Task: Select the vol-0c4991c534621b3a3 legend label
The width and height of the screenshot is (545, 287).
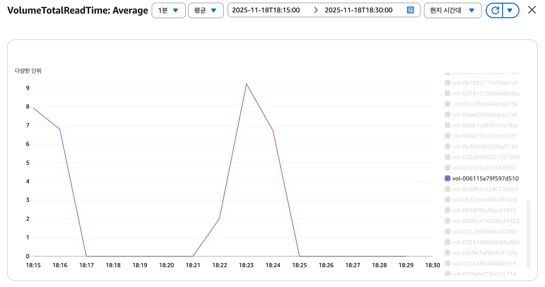Action: coord(485,189)
